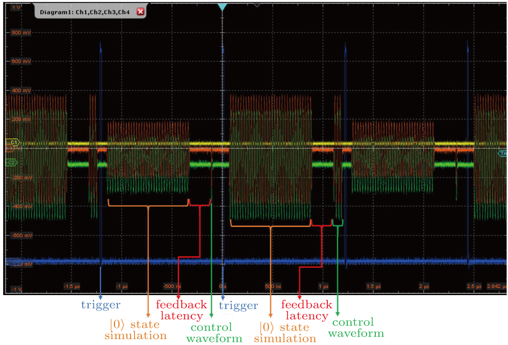The image size is (508, 345).
Task: Click the cyan TA trigger level marker
Action: click(x=503, y=153)
